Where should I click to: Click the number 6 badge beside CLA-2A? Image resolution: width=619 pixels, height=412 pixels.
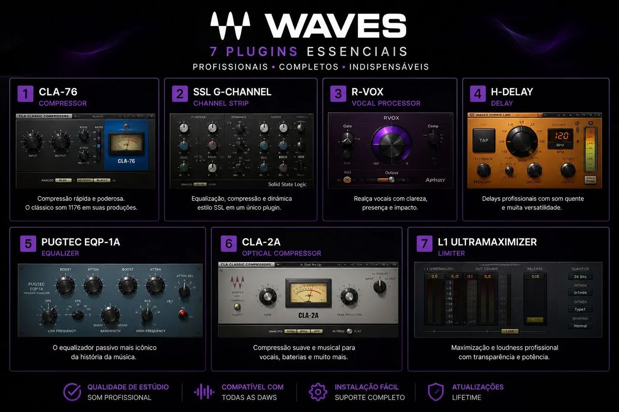coord(229,244)
